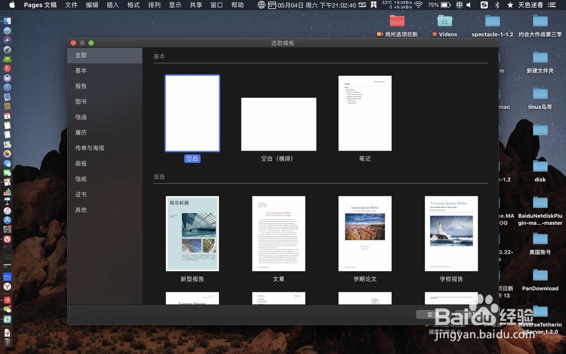
Task: Choose the 文章 essay template
Action: [278, 233]
